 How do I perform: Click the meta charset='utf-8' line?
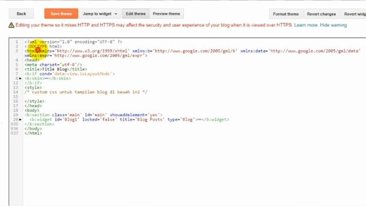tap(53, 65)
